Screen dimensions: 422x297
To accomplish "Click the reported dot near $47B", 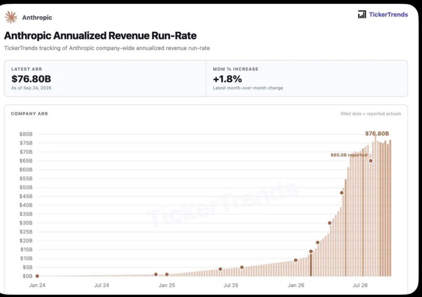I will [x=342, y=193].
